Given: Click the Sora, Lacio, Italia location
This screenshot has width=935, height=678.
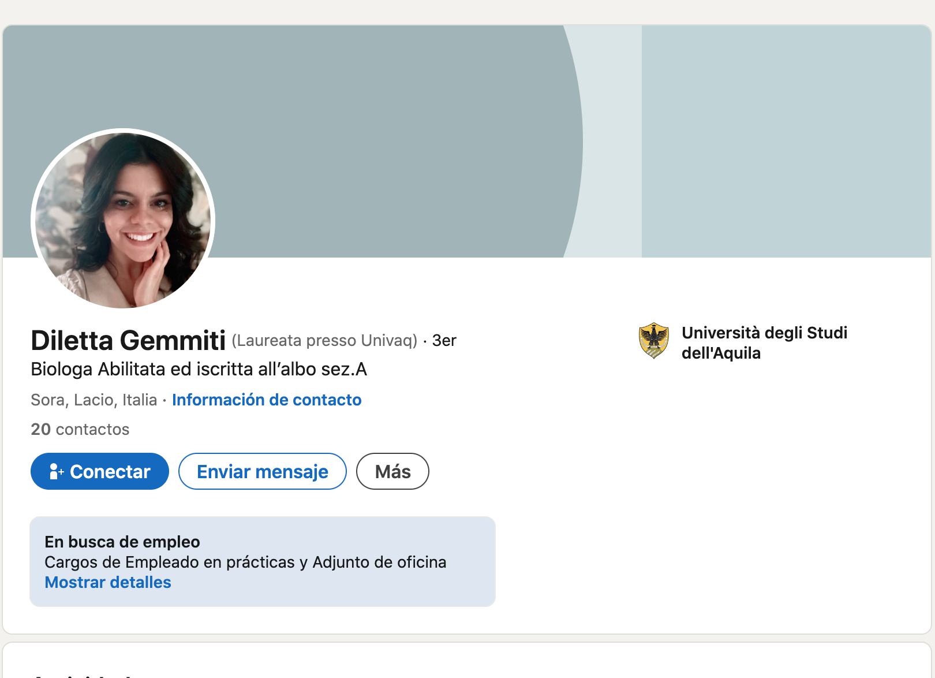Looking at the screenshot, I should 93,400.
